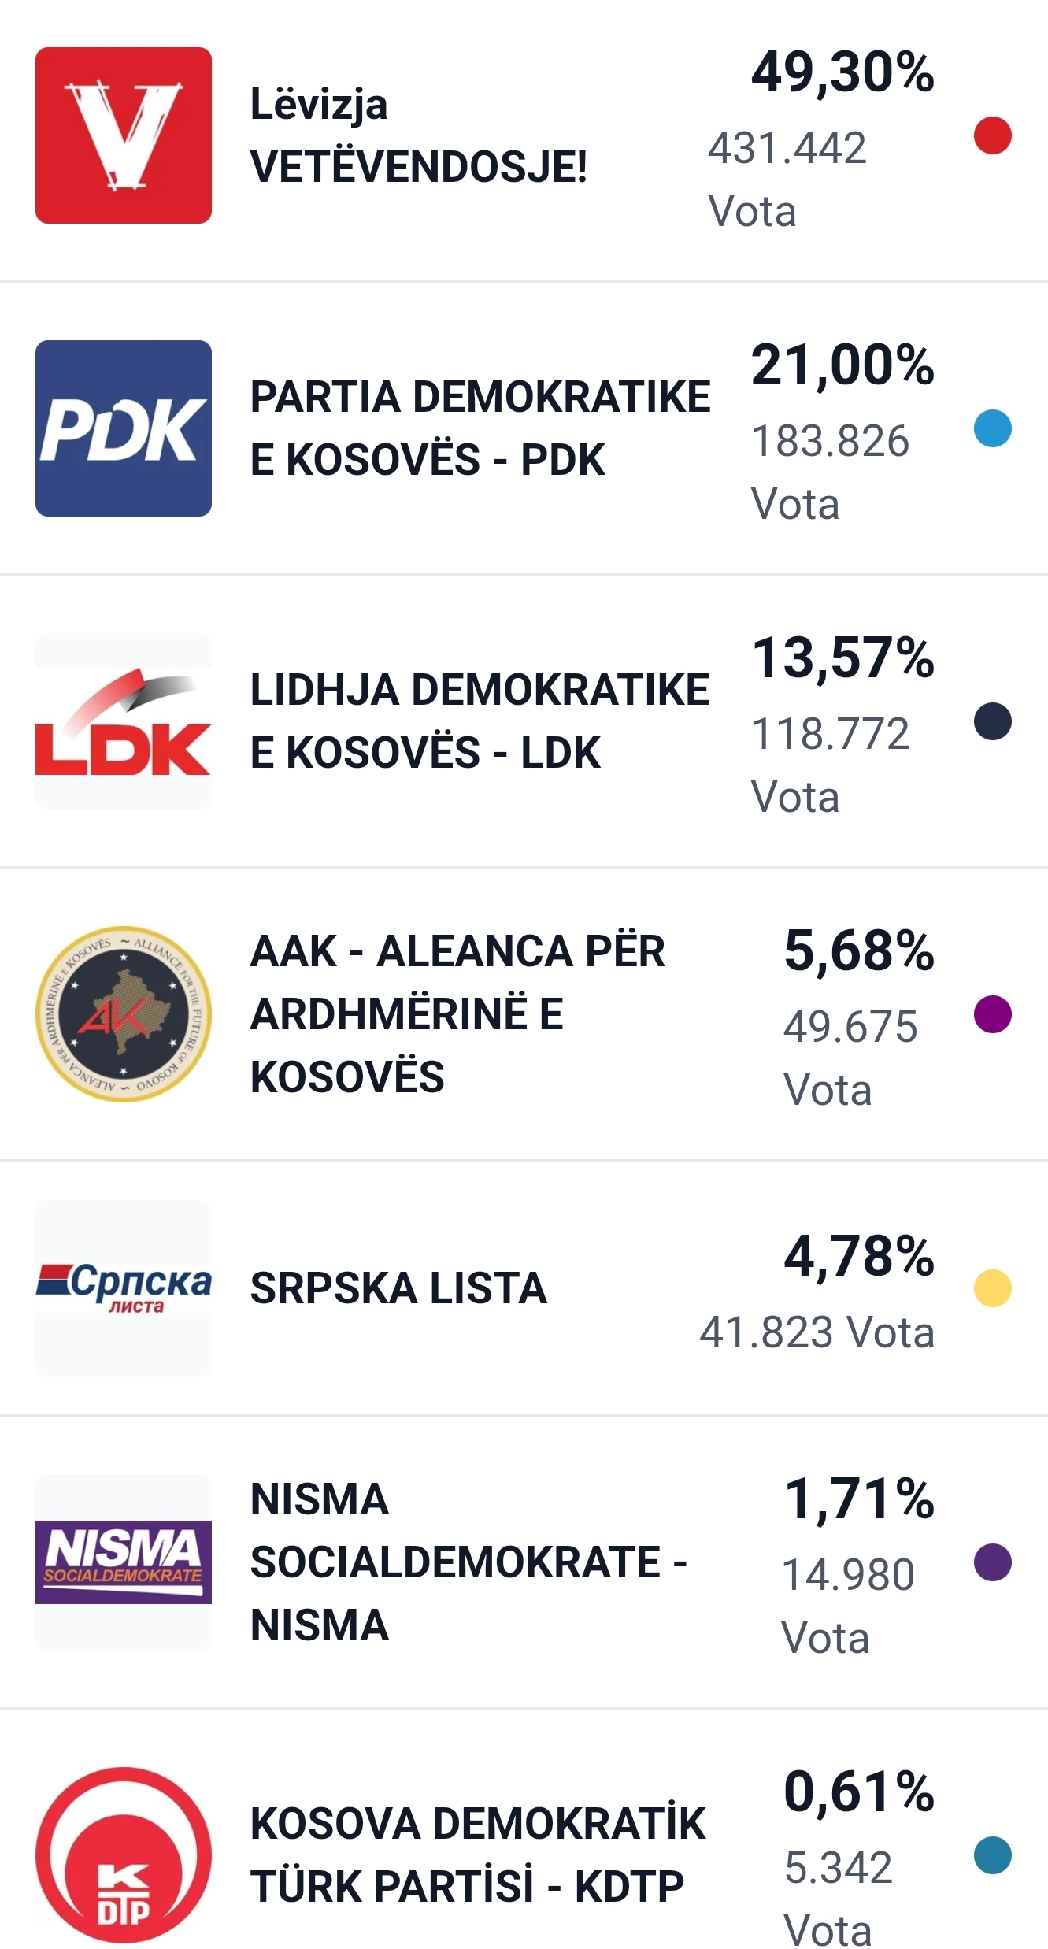
Task: Tap the Vetëvendosje red V logo
Action: click(124, 135)
